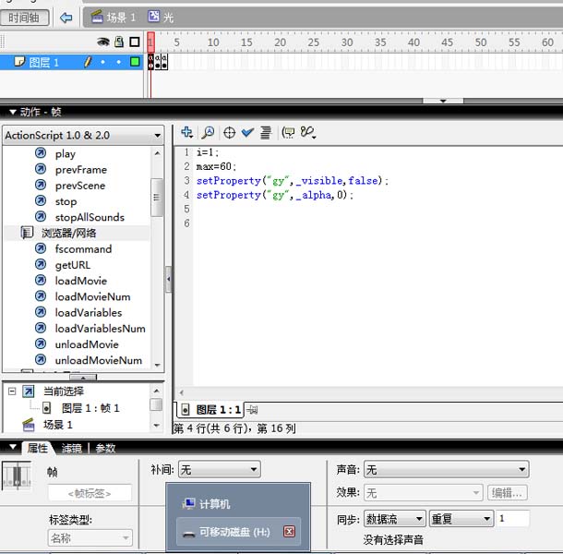Viewport: 563px width, 554px height.
Task: Select loadMovieNum action
Action: [92, 296]
